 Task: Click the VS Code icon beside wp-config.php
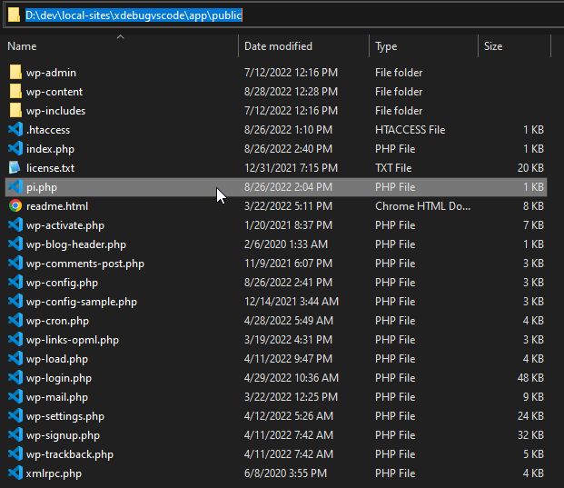[x=15, y=282]
